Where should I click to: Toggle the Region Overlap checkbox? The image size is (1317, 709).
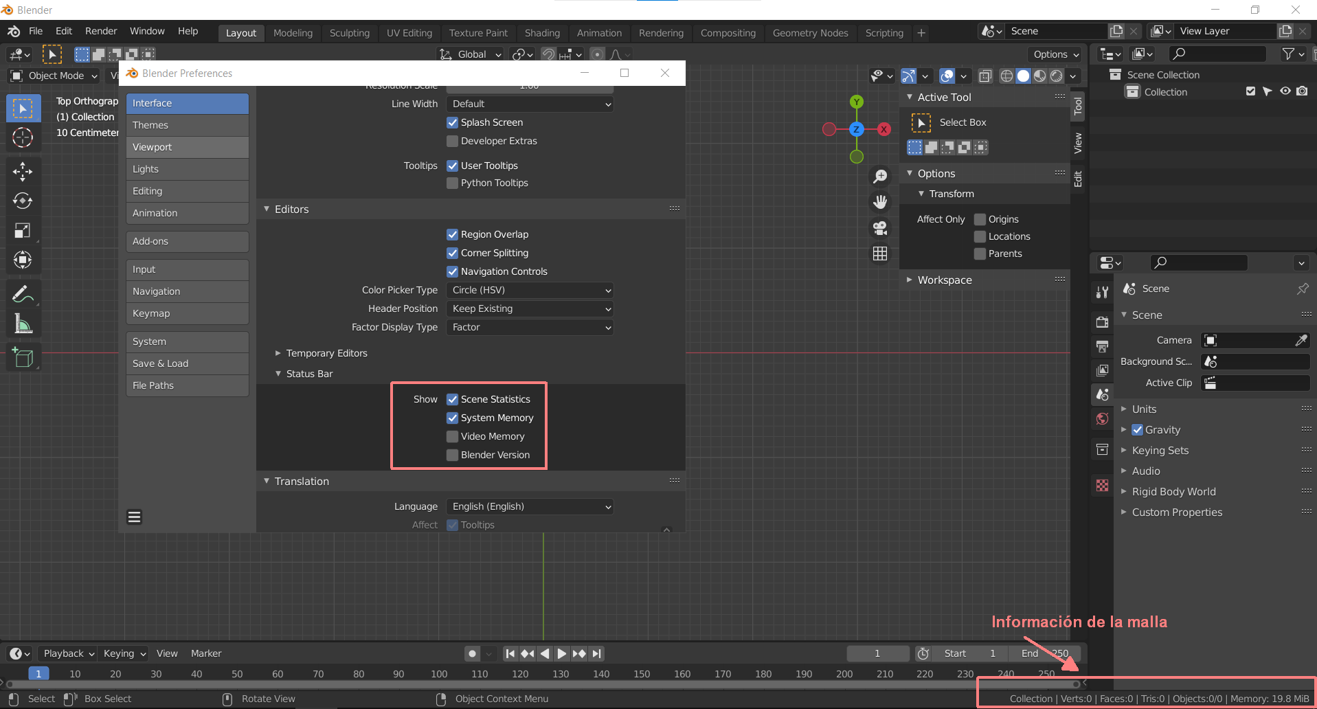[453, 234]
